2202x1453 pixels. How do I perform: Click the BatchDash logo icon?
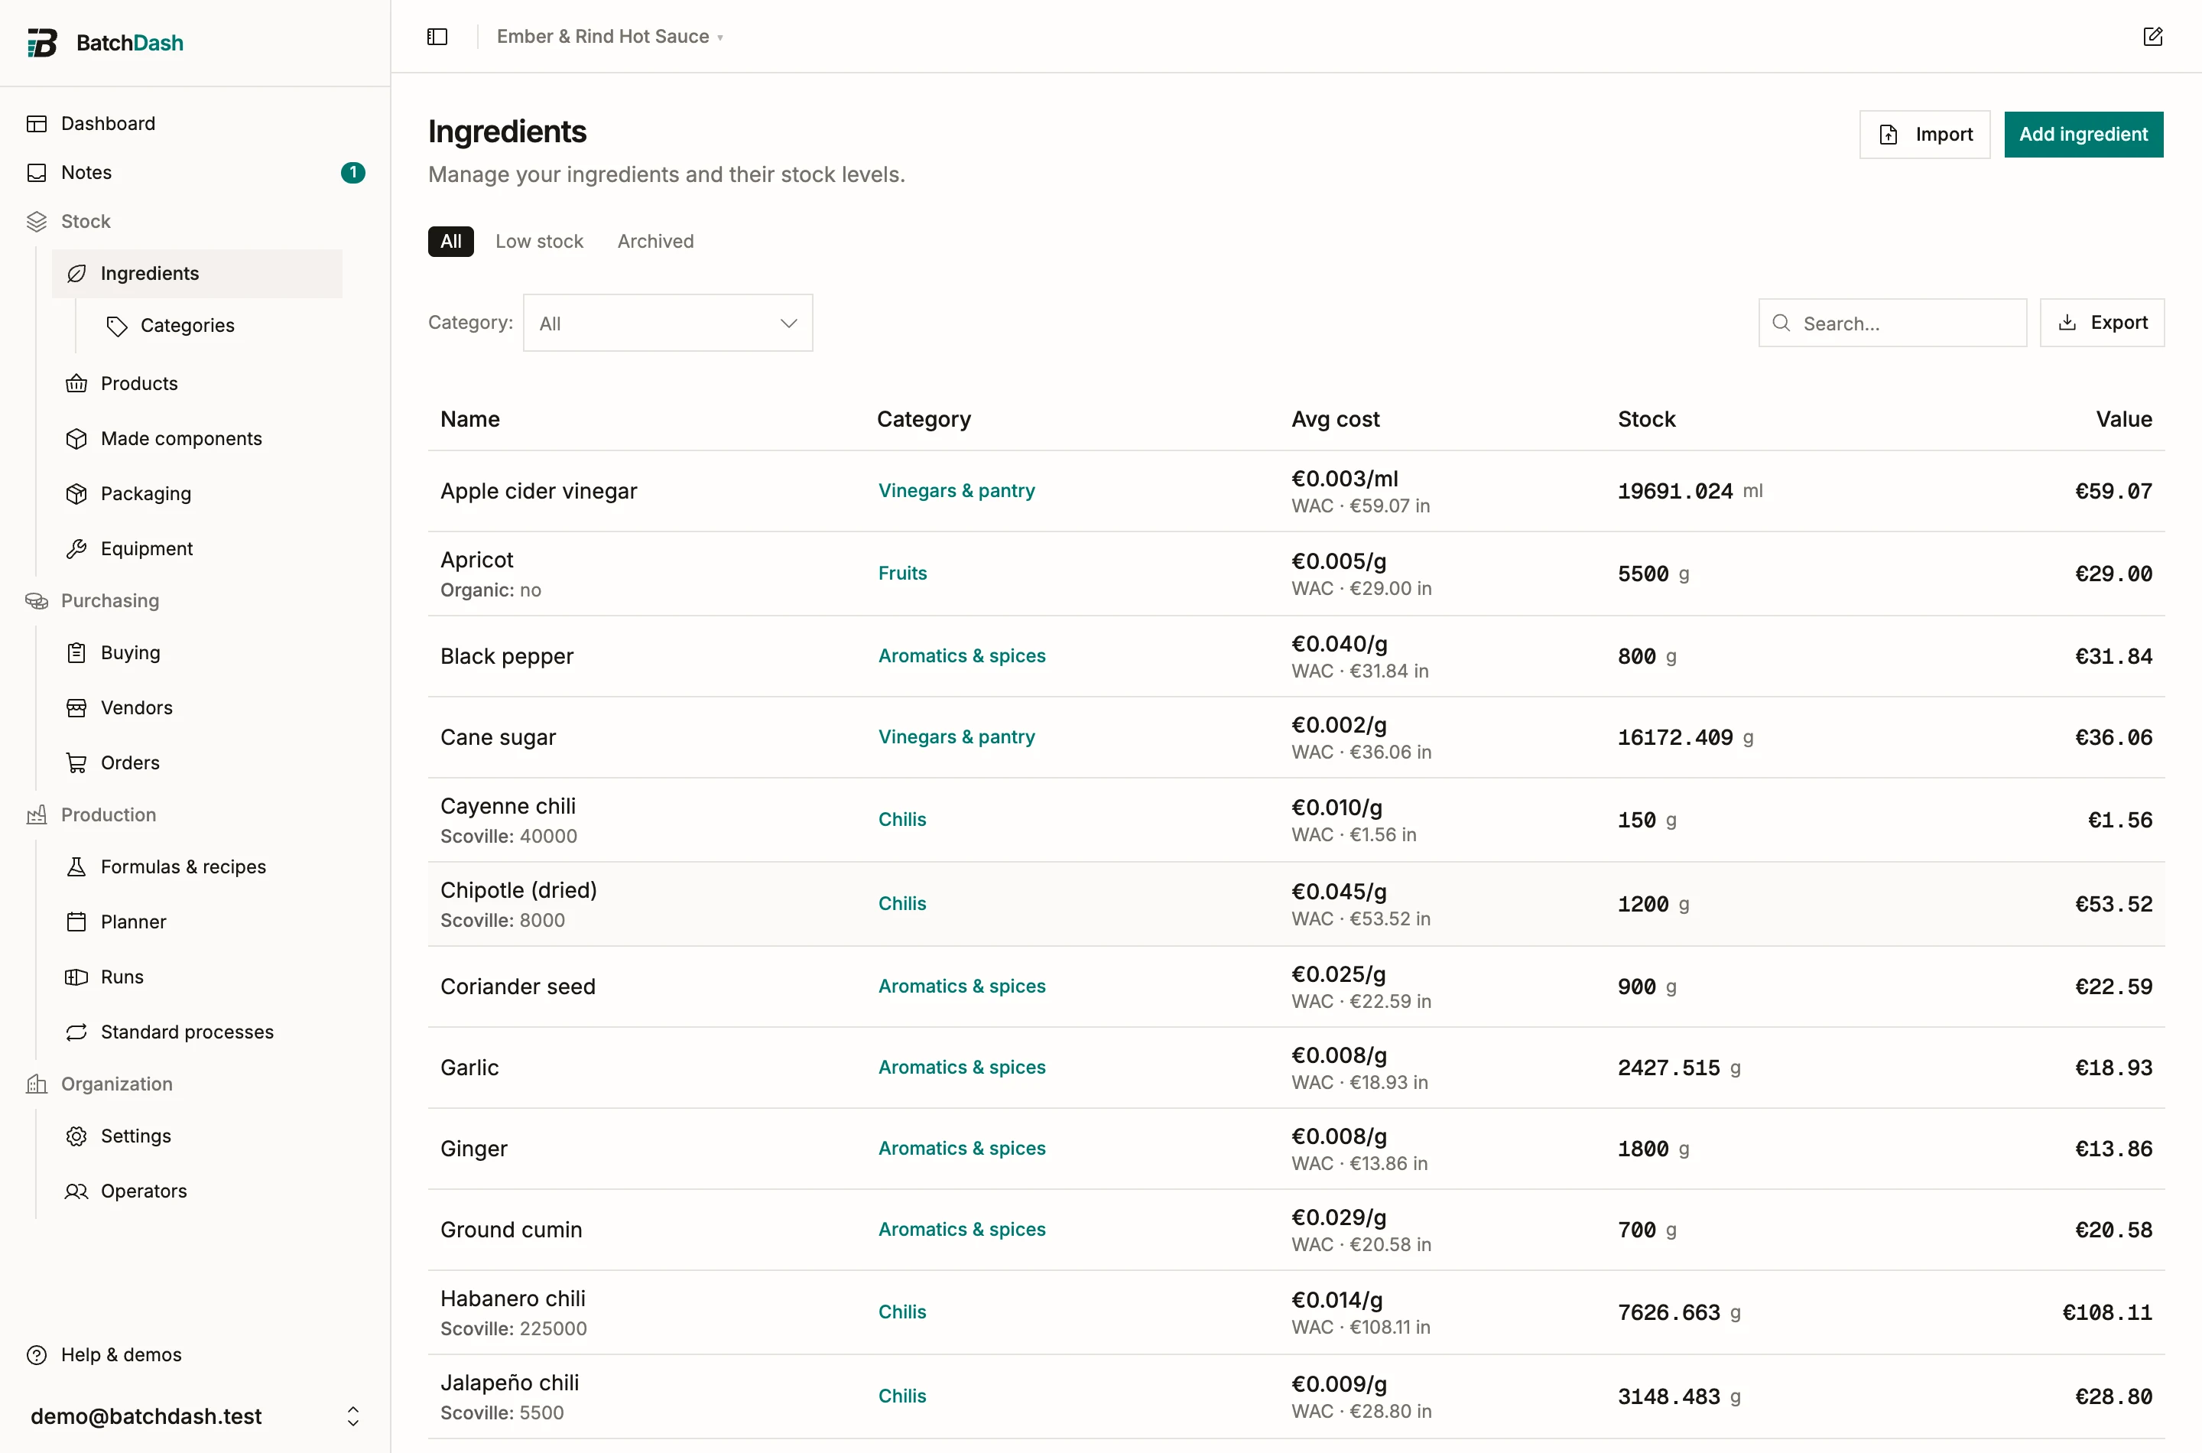(x=42, y=43)
